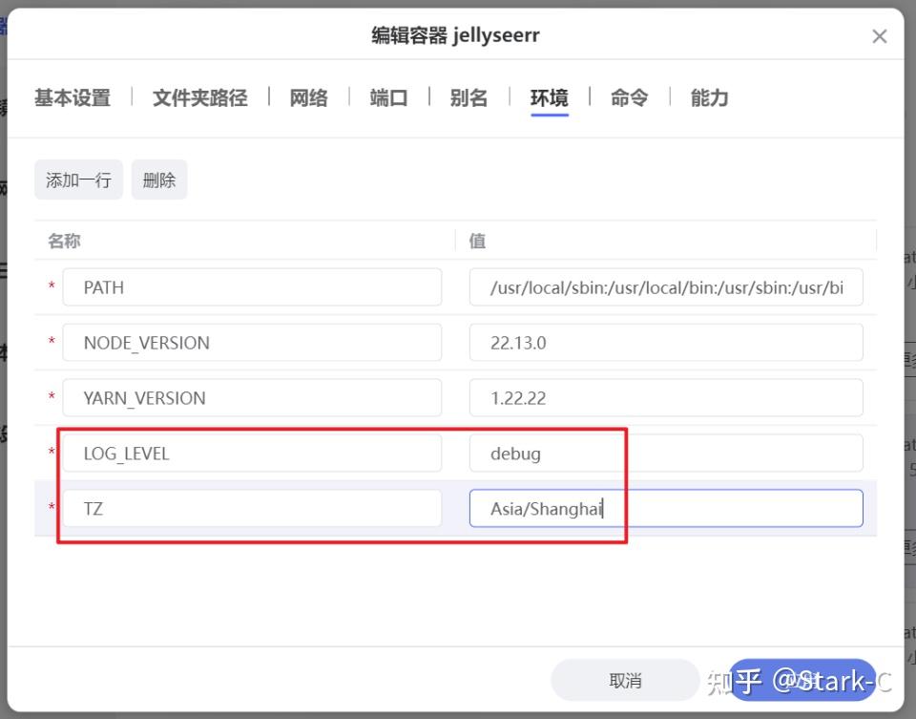Switch to the 基本设置 tab
This screenshot has width=916, height=719.
[72, 96]
